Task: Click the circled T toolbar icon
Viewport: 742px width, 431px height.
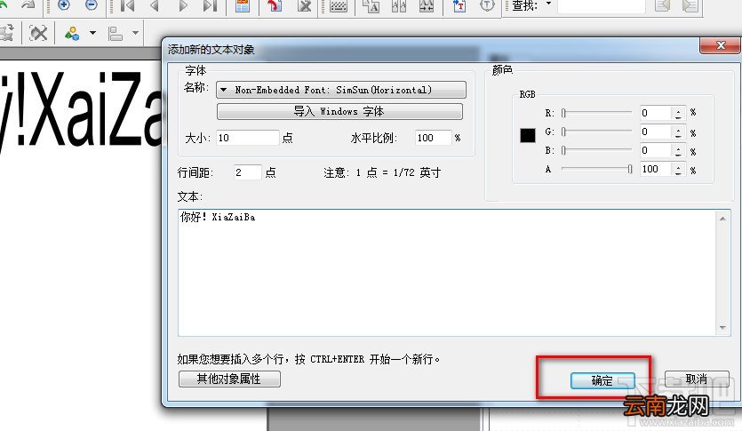Action: click(487, 5)
